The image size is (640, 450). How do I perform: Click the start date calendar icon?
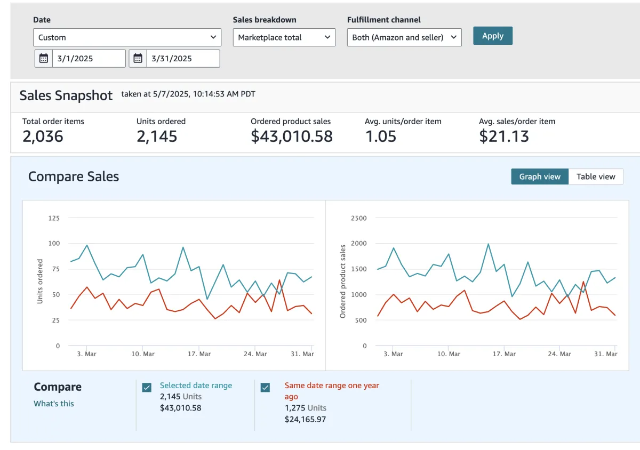[44, 59]
